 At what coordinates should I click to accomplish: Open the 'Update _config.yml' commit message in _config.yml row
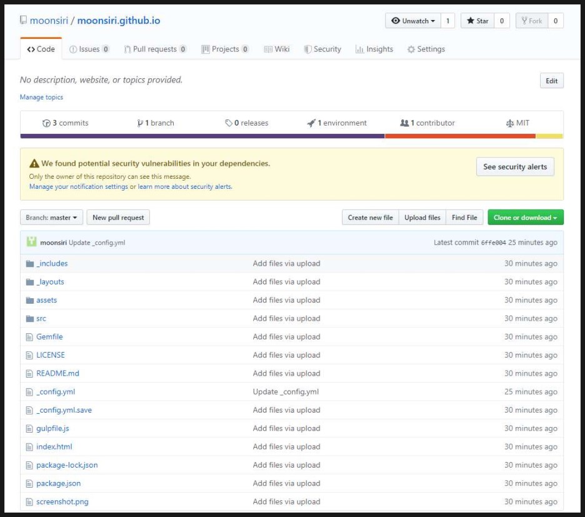point(286,392)
